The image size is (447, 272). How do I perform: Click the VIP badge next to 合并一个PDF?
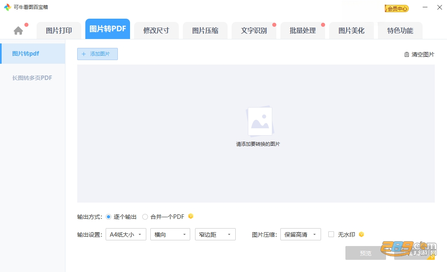[191, 216]
